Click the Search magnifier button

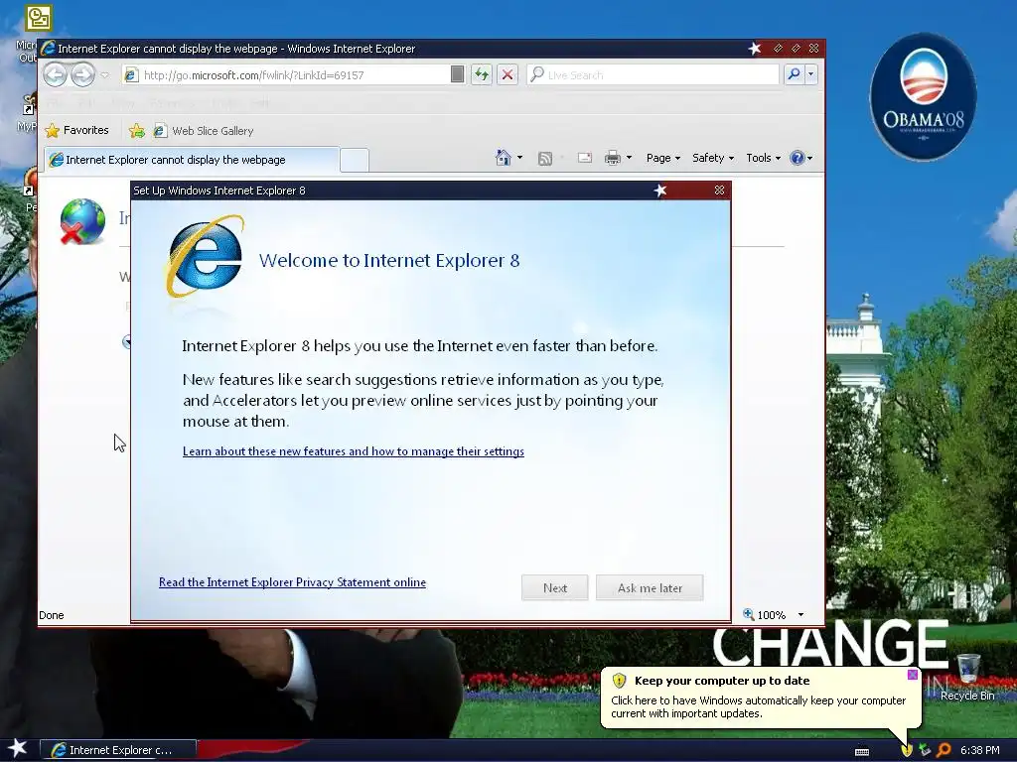[794, 74]
